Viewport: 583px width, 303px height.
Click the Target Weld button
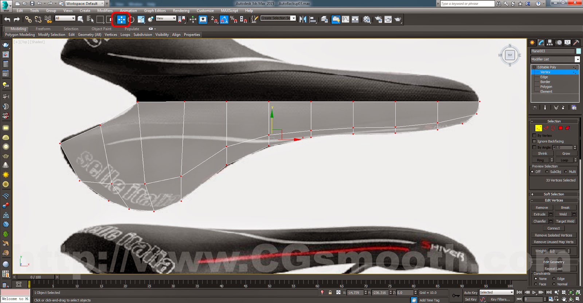coord(565,221)
